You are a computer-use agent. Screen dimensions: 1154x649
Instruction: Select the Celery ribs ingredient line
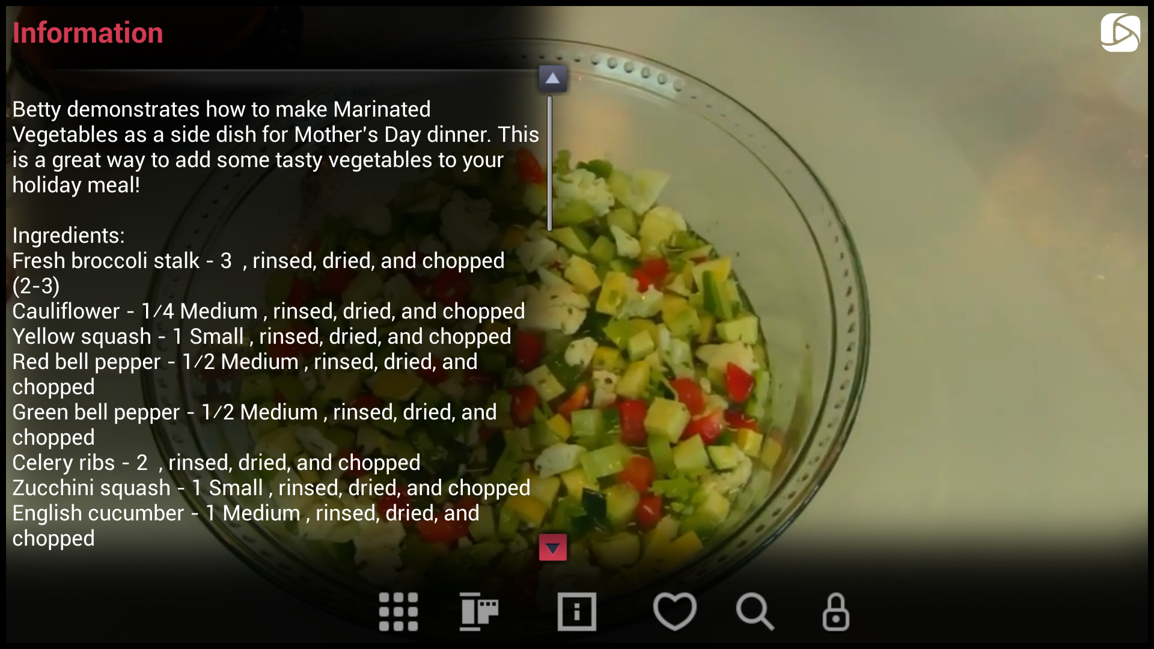216,463
